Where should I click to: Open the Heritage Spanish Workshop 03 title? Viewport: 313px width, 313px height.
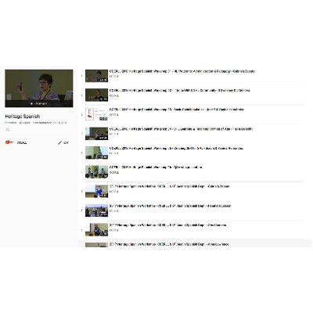tap(177, 110)
